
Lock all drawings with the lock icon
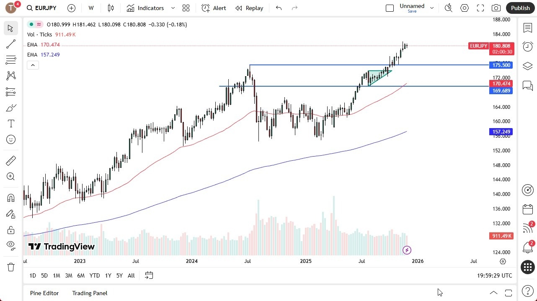click(11, 230)
